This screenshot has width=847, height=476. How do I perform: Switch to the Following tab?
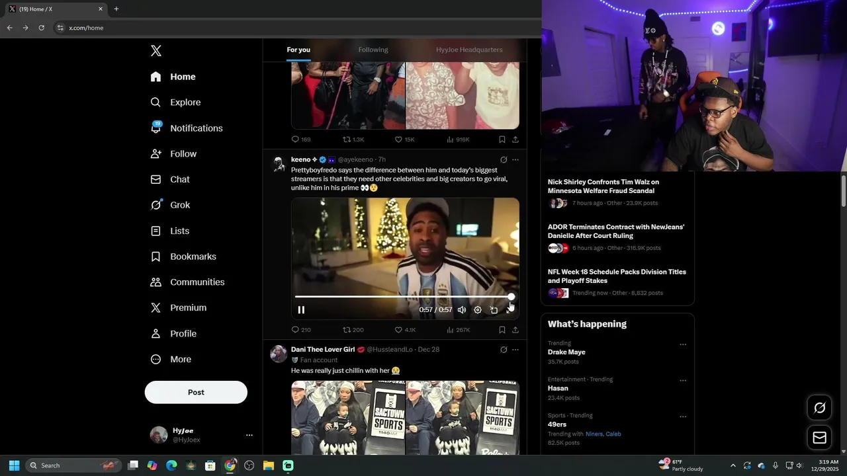pos(373,50)
